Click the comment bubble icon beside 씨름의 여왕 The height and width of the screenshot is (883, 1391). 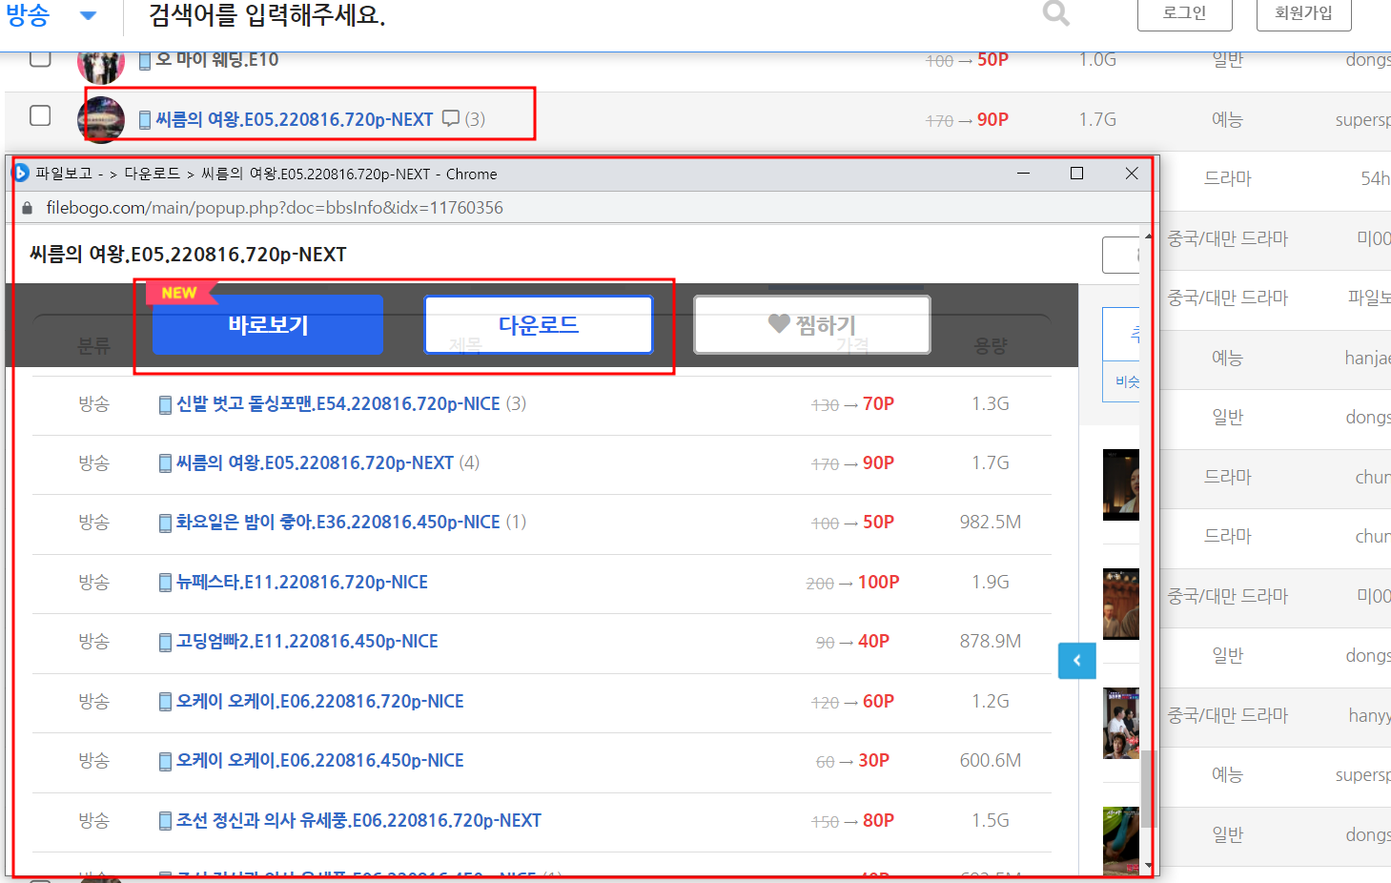(451, 118)
